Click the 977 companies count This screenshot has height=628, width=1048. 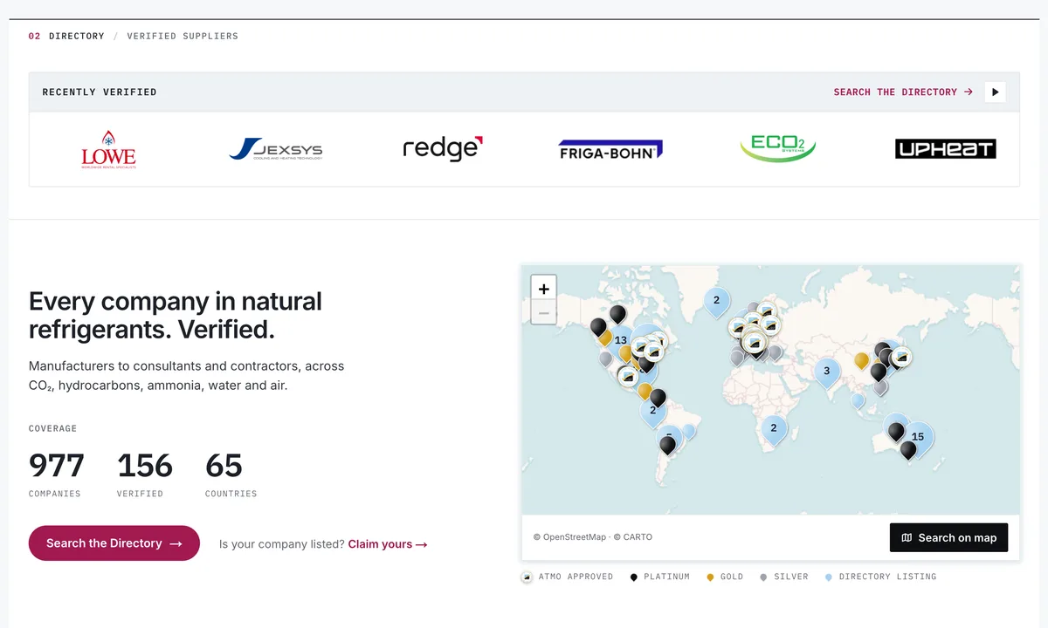[x=57, y=466]
